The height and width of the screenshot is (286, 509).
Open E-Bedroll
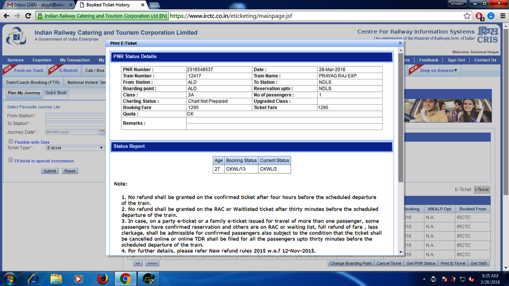click(x=68, y=71)
